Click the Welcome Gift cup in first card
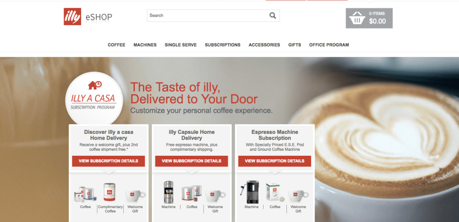The width and height of the screenshot is (459, 222). [x=135, y=196]
